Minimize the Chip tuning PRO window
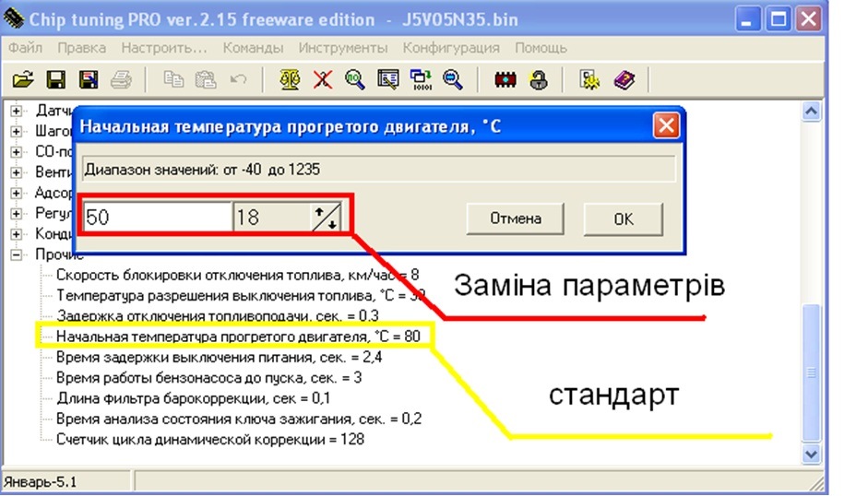 [x=746, y=20]
